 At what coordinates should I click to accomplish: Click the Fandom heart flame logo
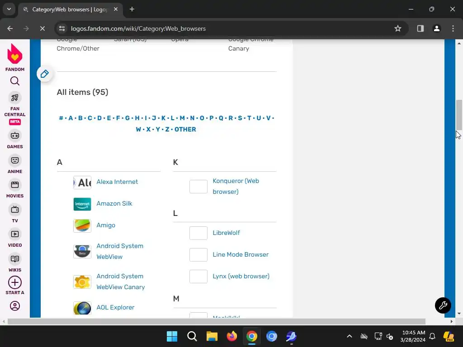click(15, 54)
